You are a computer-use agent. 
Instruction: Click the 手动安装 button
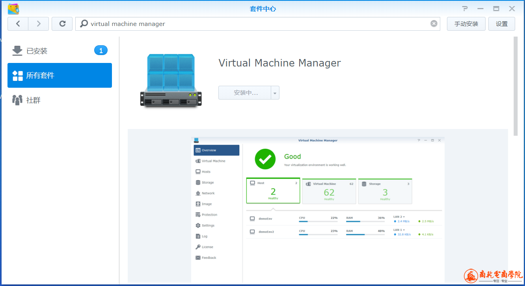pos(466,24)
